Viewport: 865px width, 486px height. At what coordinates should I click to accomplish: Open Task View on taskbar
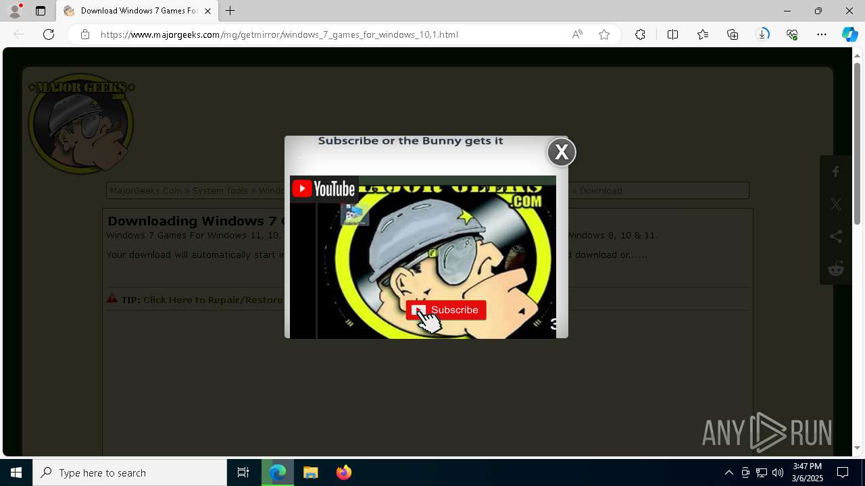click(x=243, y=473)
